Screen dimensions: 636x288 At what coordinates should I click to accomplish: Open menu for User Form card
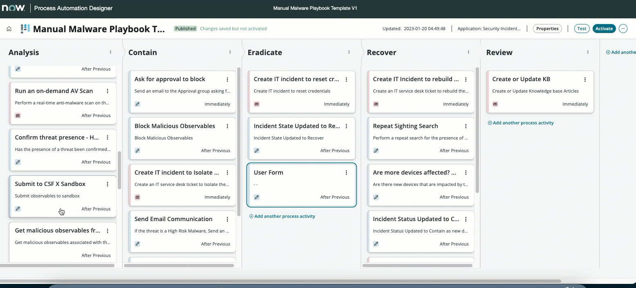[346, 173]
